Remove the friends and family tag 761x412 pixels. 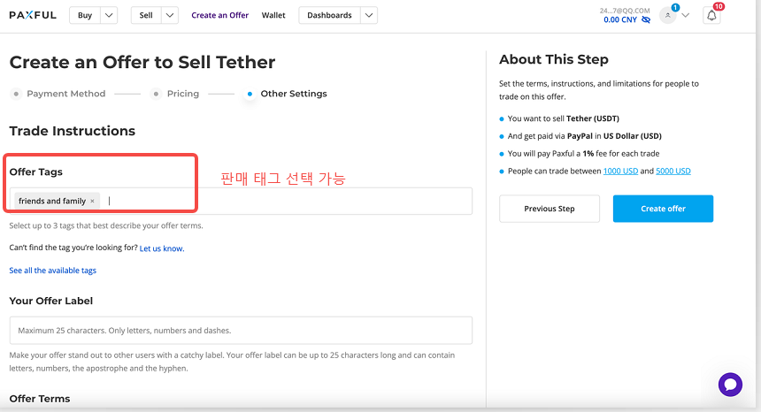pos(92,201)
